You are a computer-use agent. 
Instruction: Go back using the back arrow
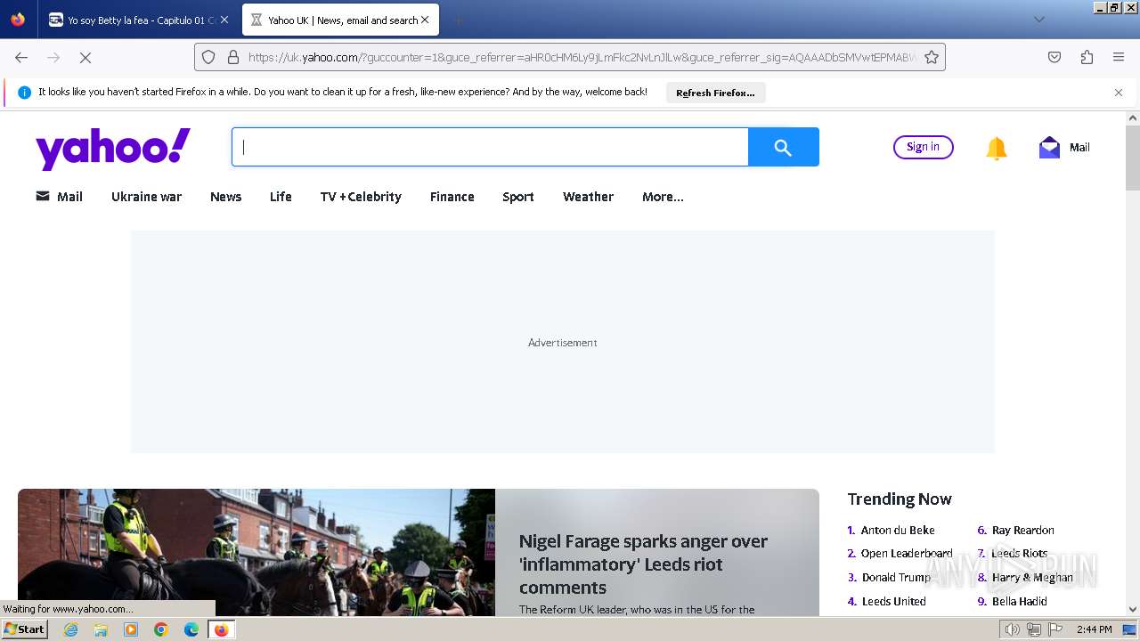[x=21, y=57]
